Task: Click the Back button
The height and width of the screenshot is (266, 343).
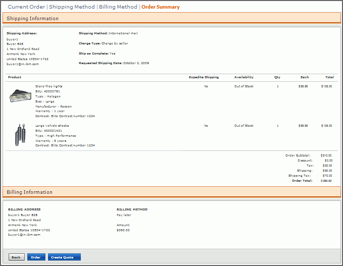Action: (16, 257)
